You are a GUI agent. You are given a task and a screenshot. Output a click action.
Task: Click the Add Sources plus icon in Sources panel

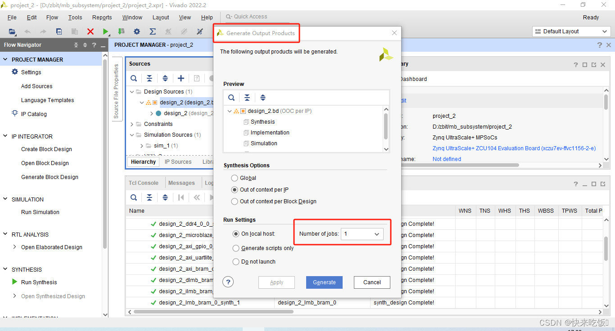[181, 78]
